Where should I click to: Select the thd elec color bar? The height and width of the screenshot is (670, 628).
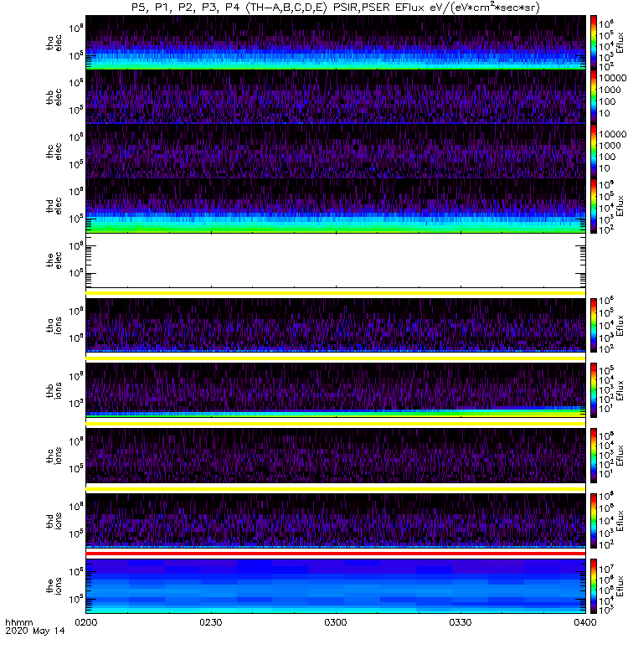594,205
